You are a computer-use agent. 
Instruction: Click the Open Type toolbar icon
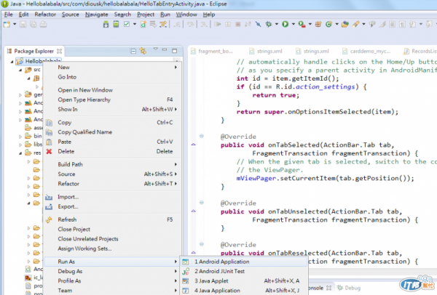[345, 25]
